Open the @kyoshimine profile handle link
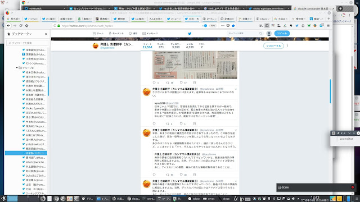The width and height of the screenshot is (360, 202). (x=107, y=48)
